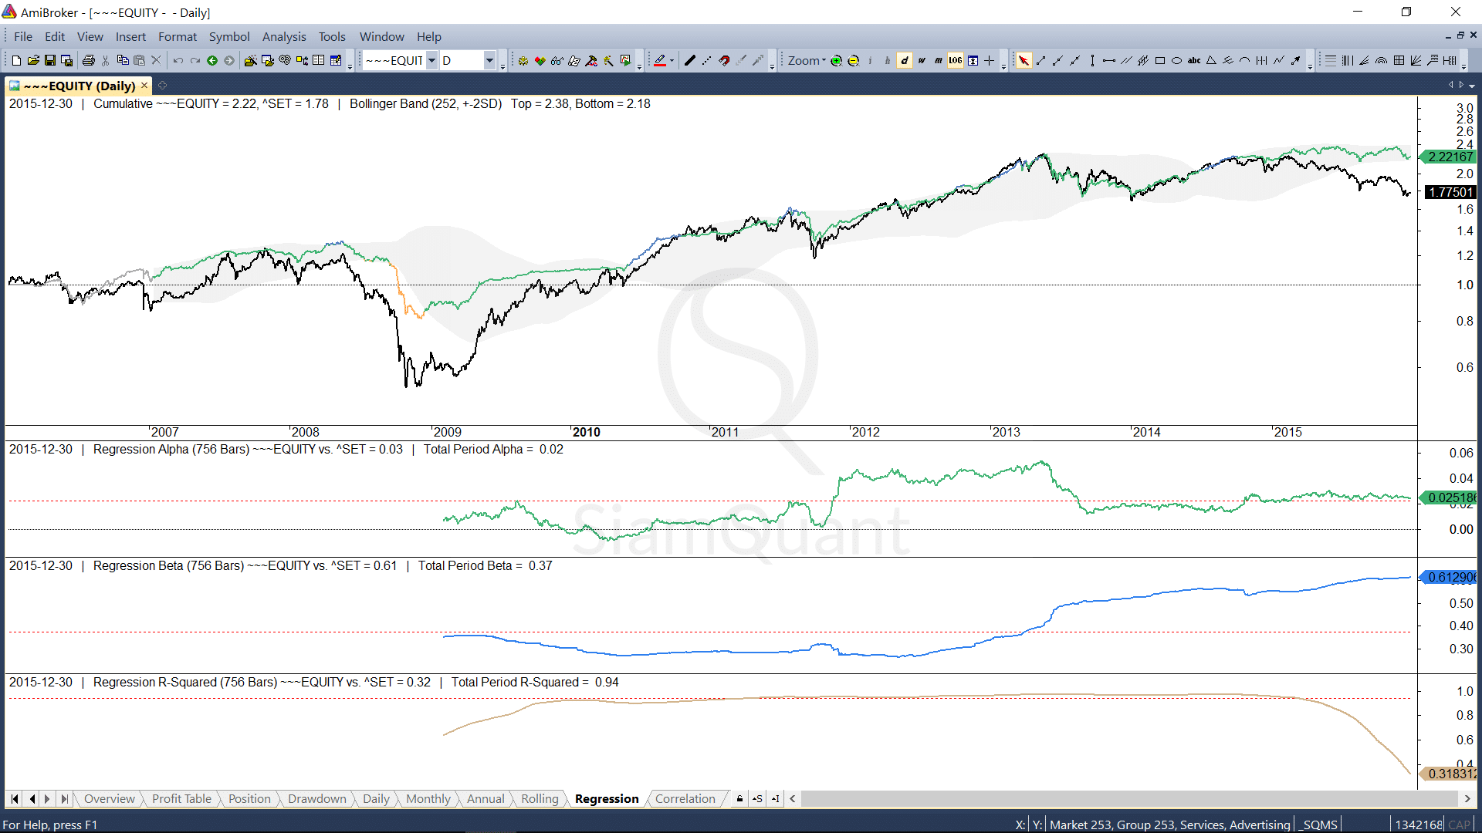Toggle daily 'd' interval button
The height and width of the screenshot is (833, 1482).
pos(905,61)
